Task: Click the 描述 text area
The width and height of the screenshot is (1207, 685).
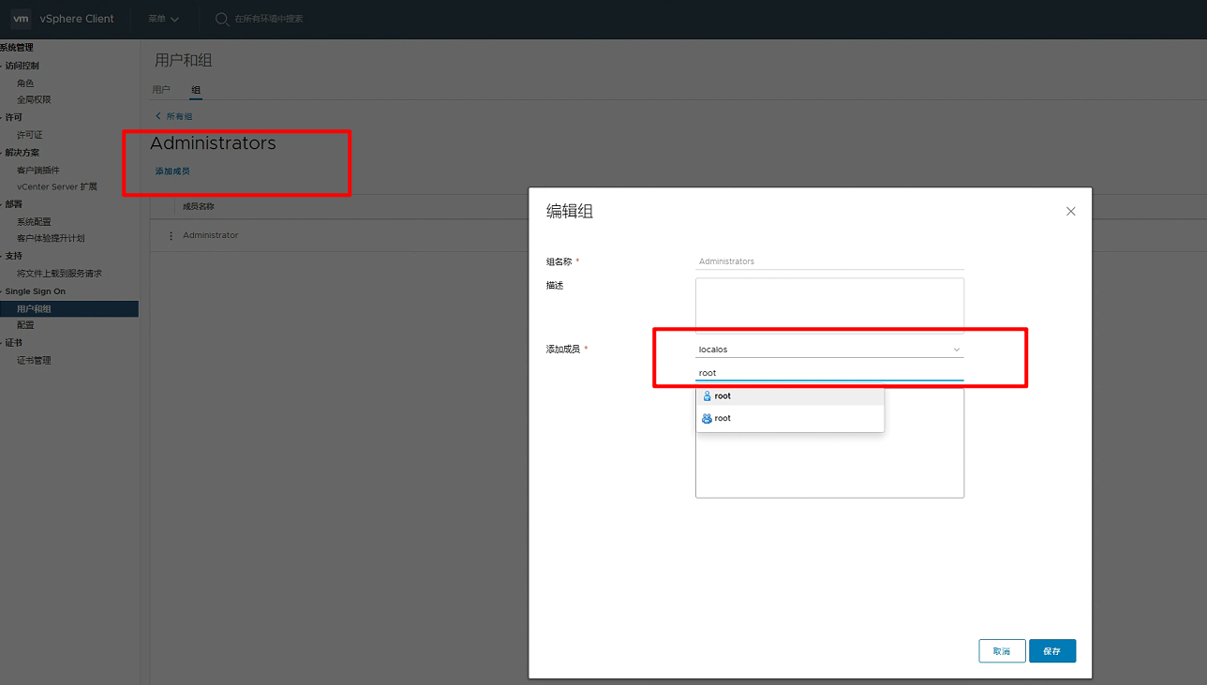Action: (x=829, y=305)
